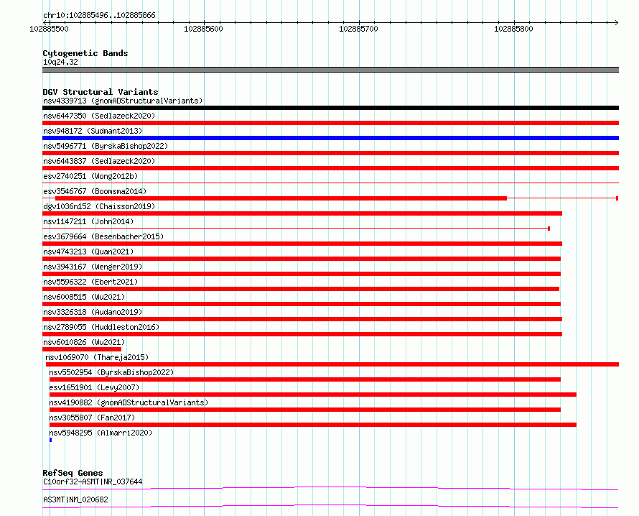Viewport: 639px width, 516px height.
Task: Open variant nsv4190882 (gnomADStructuralVariants)
Action: [129, 402]
